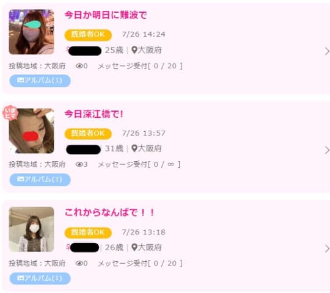This screenshot has height=293, width=330.
Task: Open the profile photo of the woman in a white mask
Action: [31, 230]
